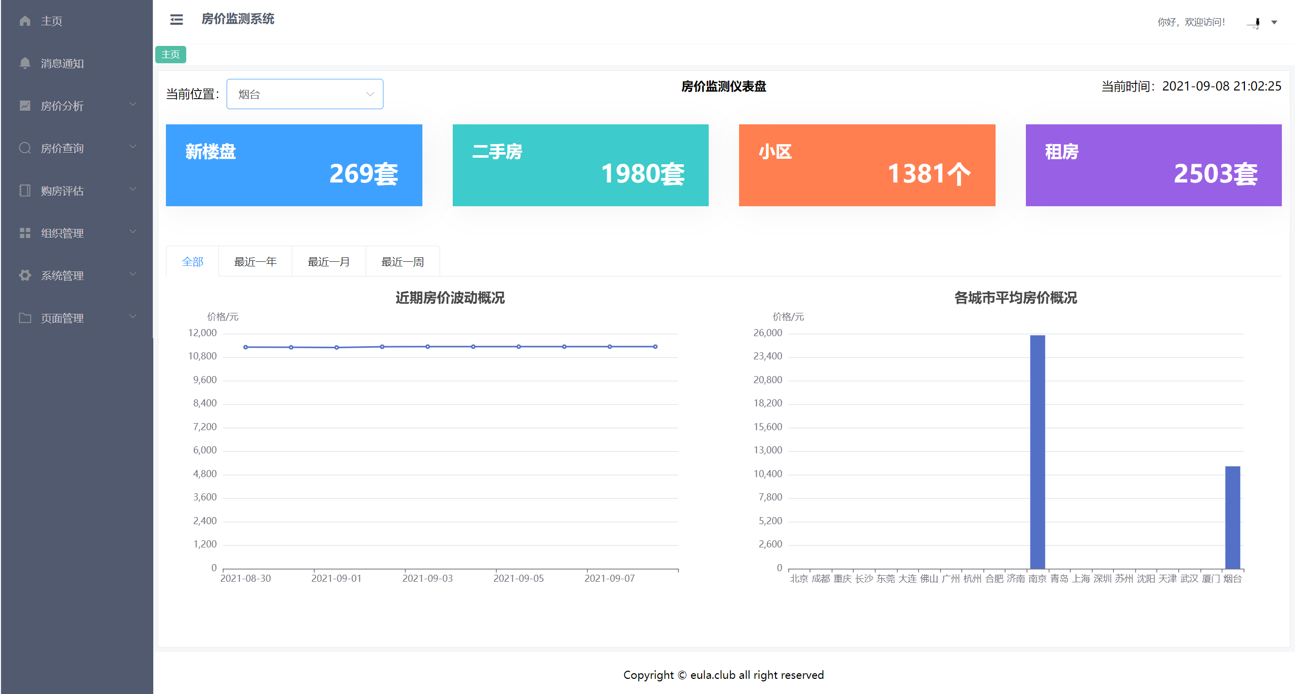The height and width of the screenshot is (694, 1295).
Task: Click the 购房评估 document icon
Action: pos(25,191)
